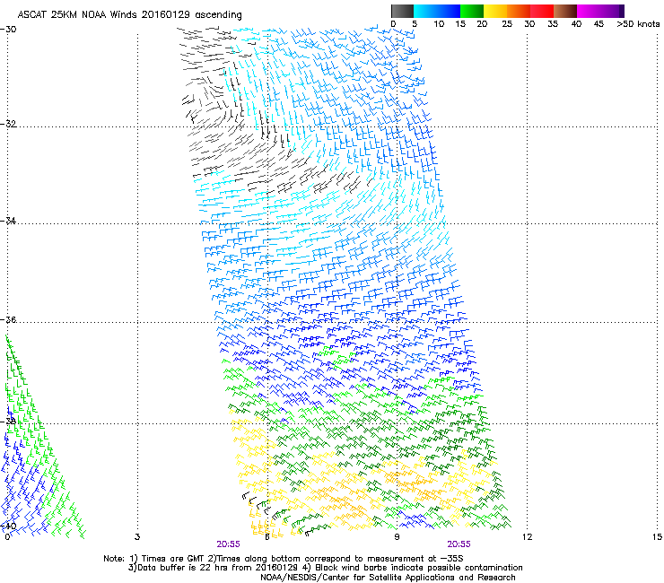Click the note 'Times are GMT'
Image resolution: width=664 pixels, height=583 pixels.
173,559
